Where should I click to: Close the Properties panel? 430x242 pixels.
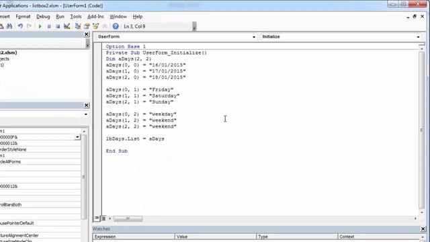[x=87, y=105]
